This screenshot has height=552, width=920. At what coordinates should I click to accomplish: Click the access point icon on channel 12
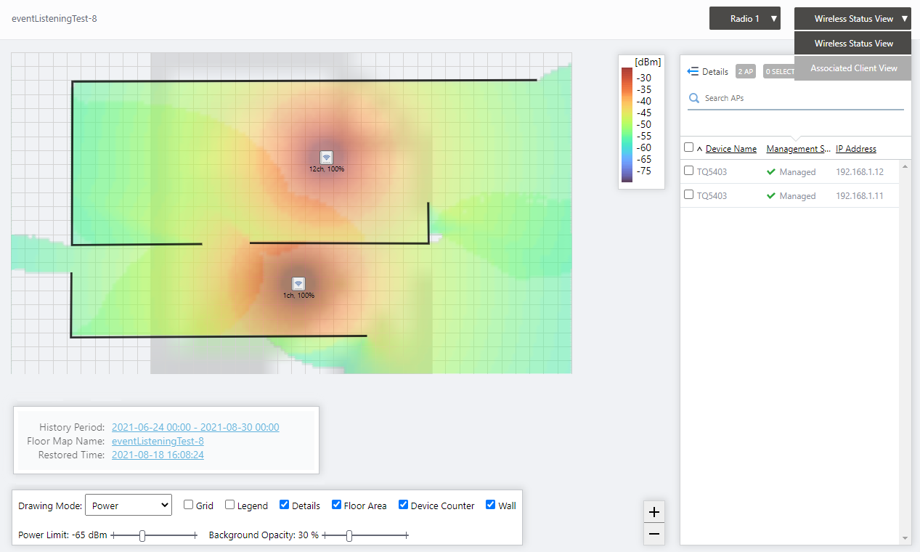click(326, 157)
